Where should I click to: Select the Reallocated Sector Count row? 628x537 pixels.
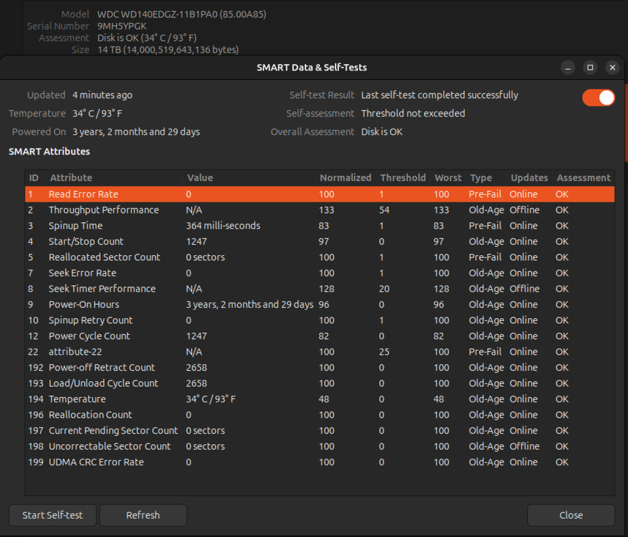[x=320, y=257]
